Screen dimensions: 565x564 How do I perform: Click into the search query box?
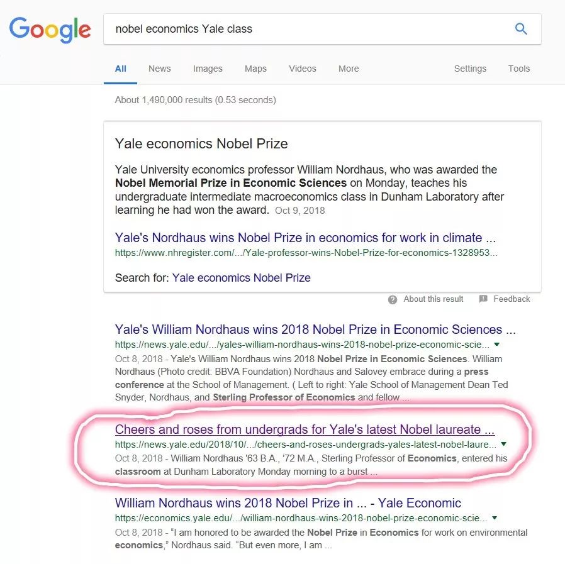(308, 29)
